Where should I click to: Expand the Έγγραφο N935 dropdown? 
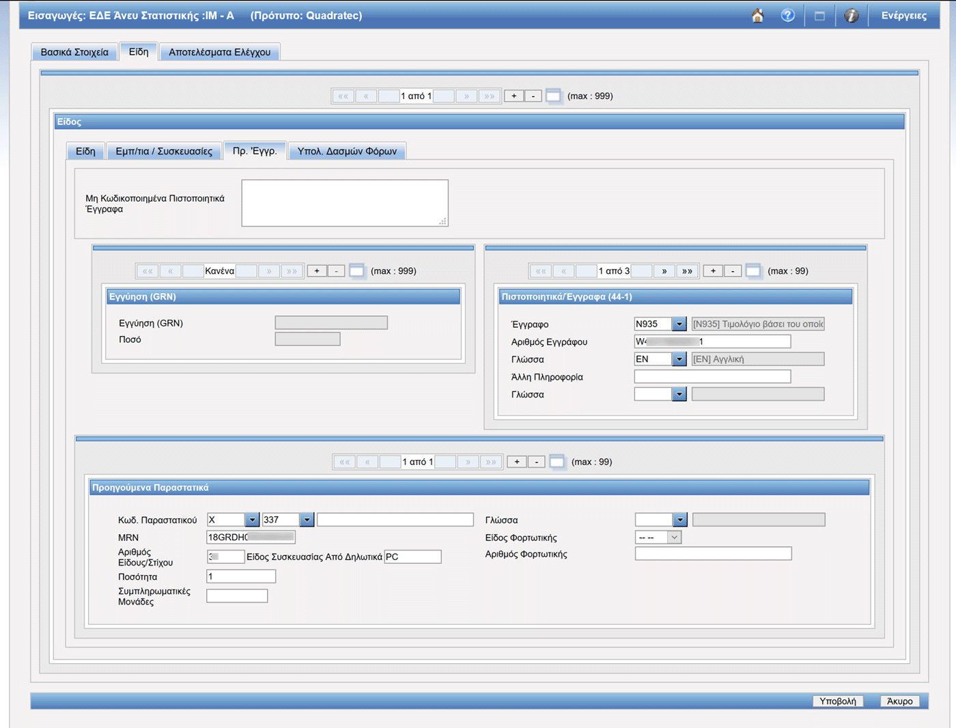pyautogui.click(x=679, y=324)
